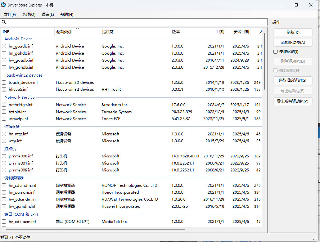The height and width of the screenshot is (242, 320).
Task: Select the netbridge.inf driver checkbox
Action: 4,105
